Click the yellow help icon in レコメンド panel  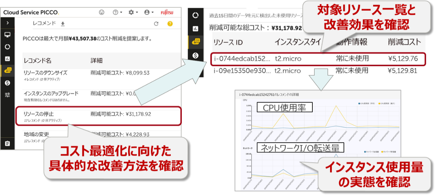tap(170, 24)
